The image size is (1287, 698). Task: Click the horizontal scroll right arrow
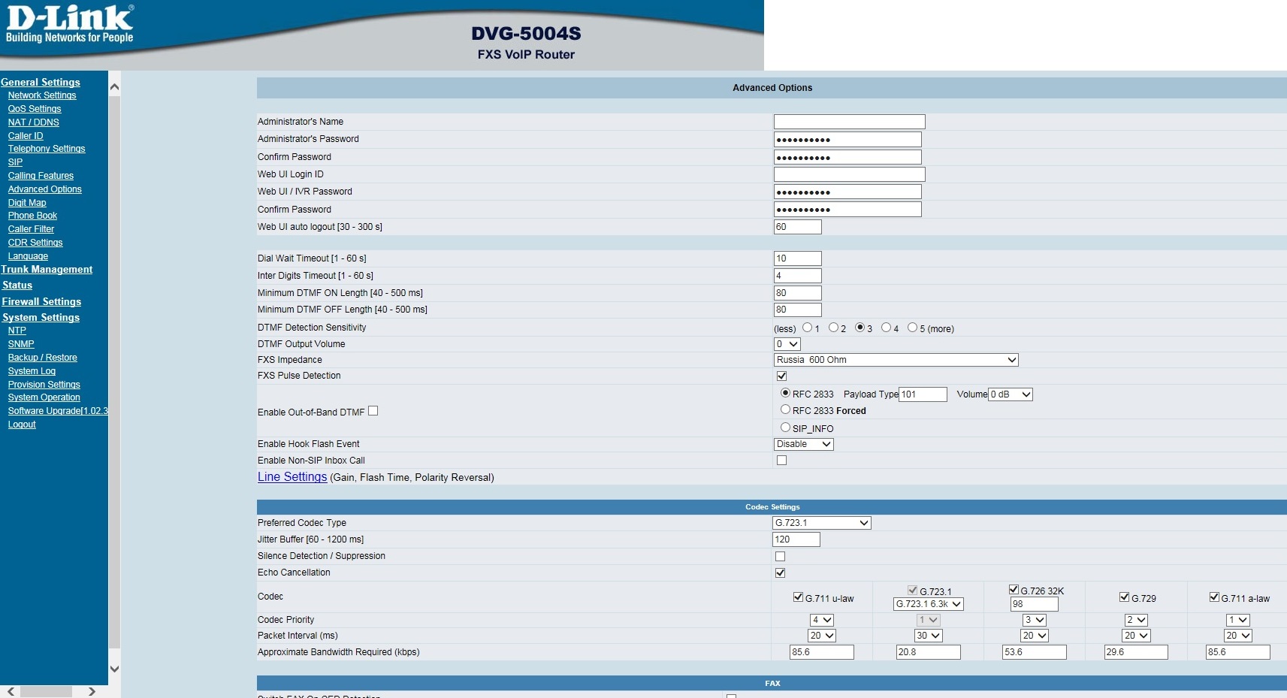point(92,691)
